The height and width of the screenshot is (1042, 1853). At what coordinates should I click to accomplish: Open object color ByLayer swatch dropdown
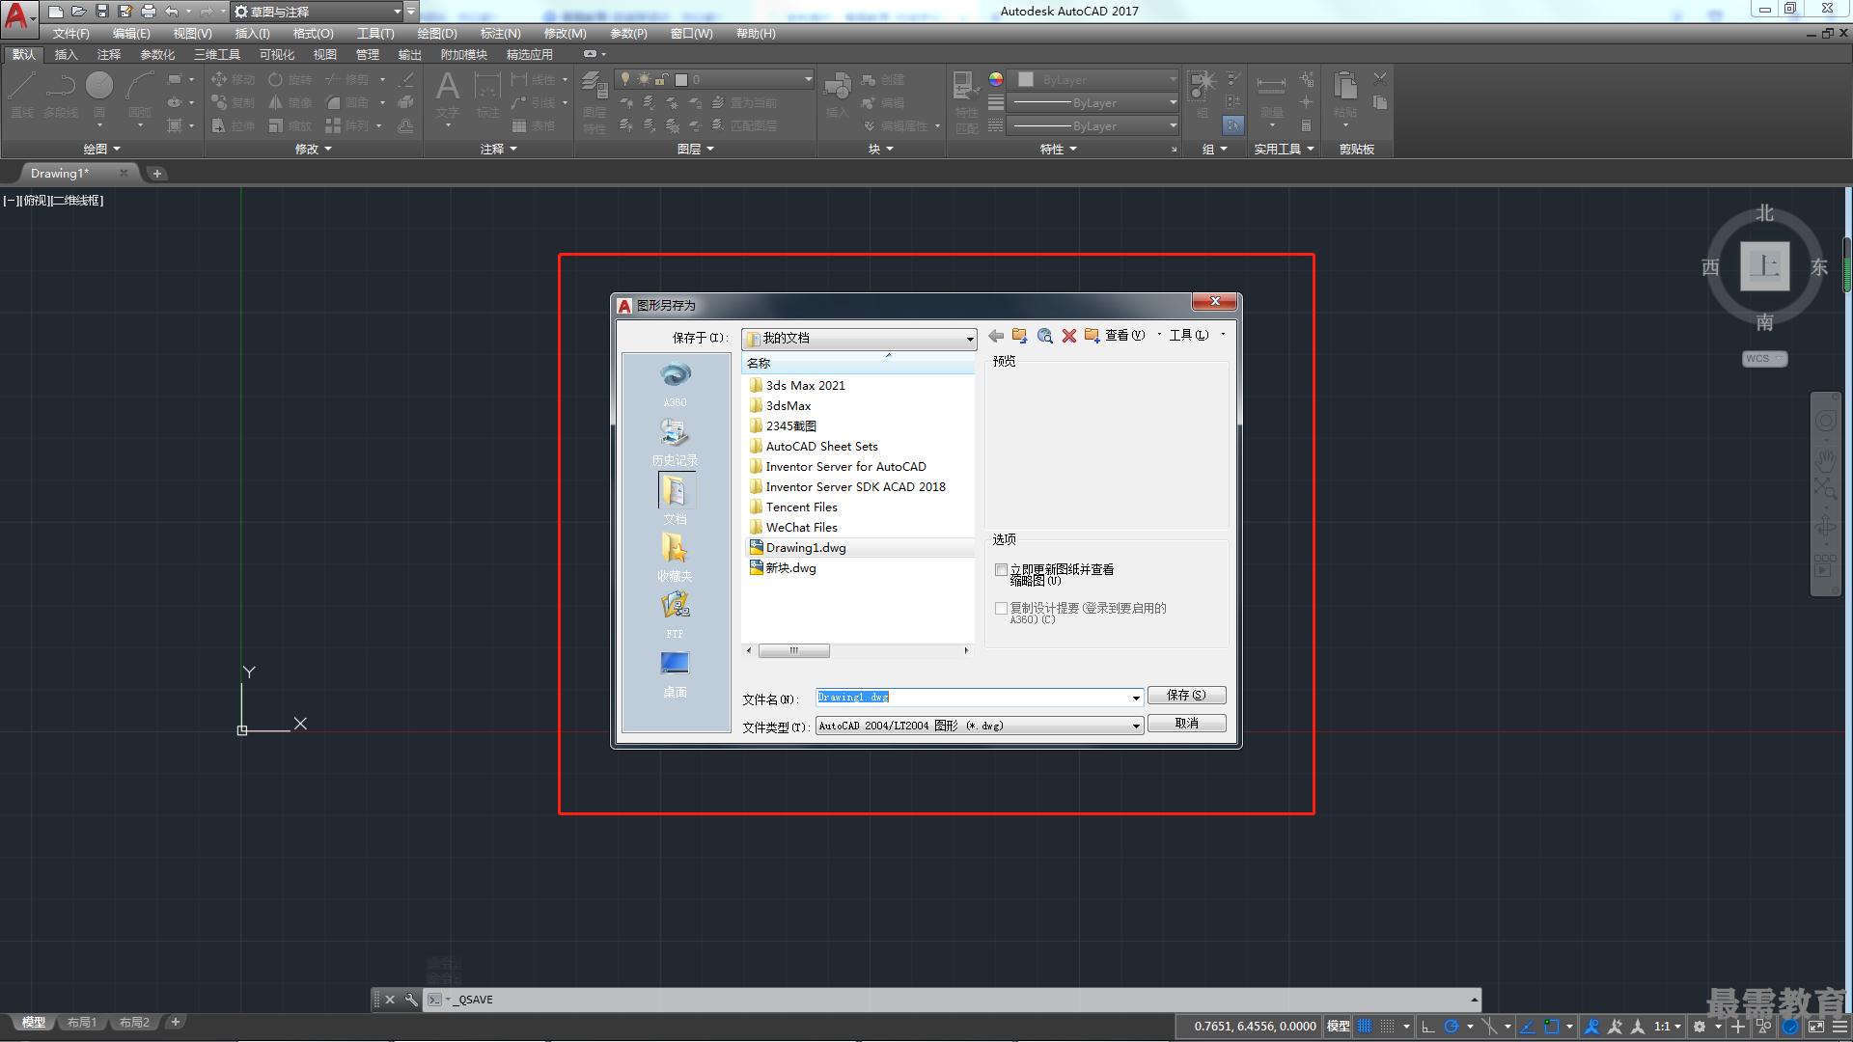click(x=1095, y=80)
